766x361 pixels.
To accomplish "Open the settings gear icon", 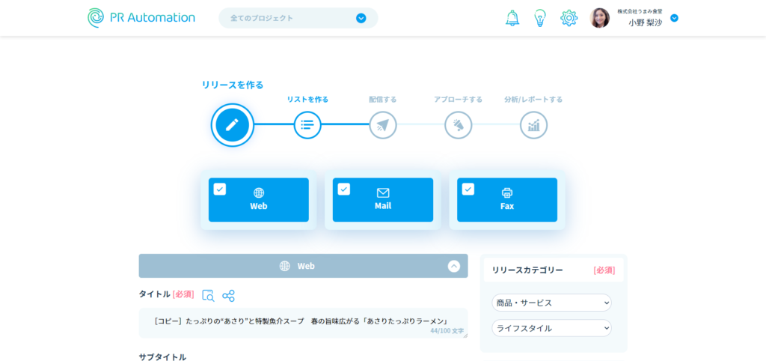I will 569,18.
